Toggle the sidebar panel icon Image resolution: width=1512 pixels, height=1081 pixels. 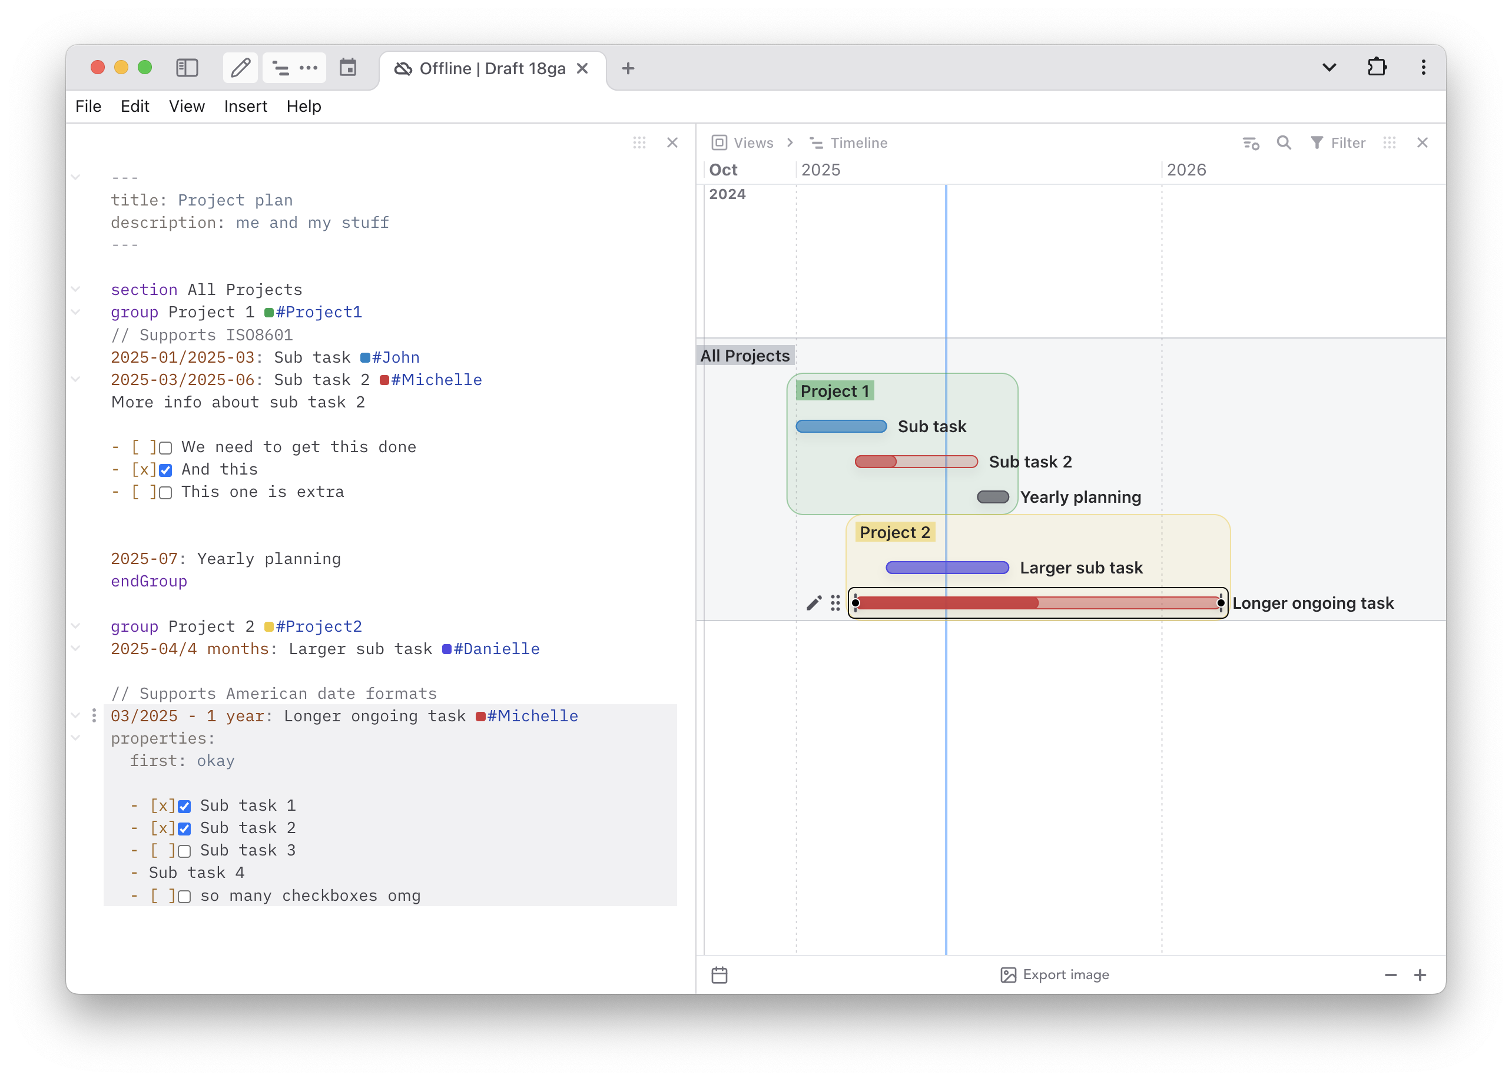(x=187, y=68)
